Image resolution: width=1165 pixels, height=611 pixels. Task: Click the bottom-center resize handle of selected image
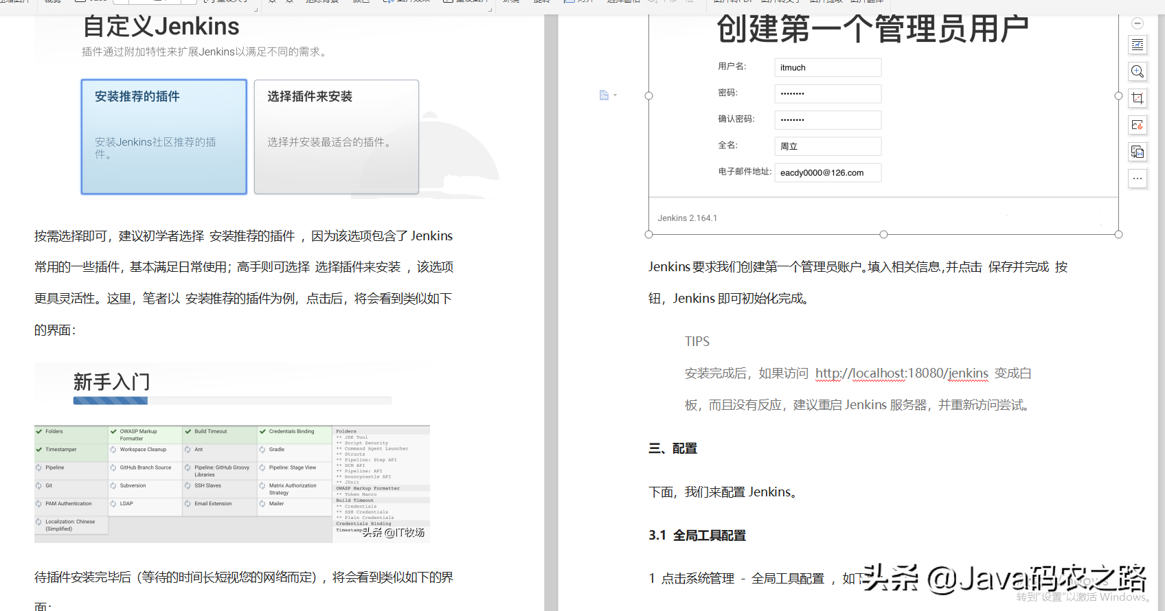pyautogui.click(x=883, y=235)
